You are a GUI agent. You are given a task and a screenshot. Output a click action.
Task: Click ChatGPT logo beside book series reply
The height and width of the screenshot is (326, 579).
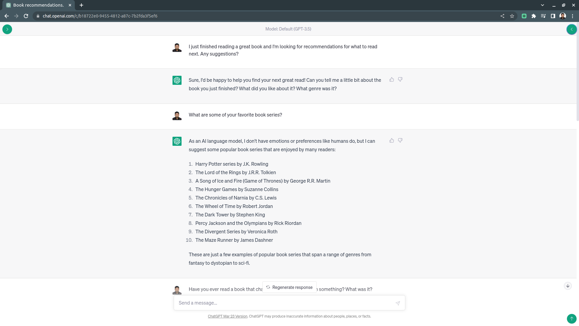[177, 141]
